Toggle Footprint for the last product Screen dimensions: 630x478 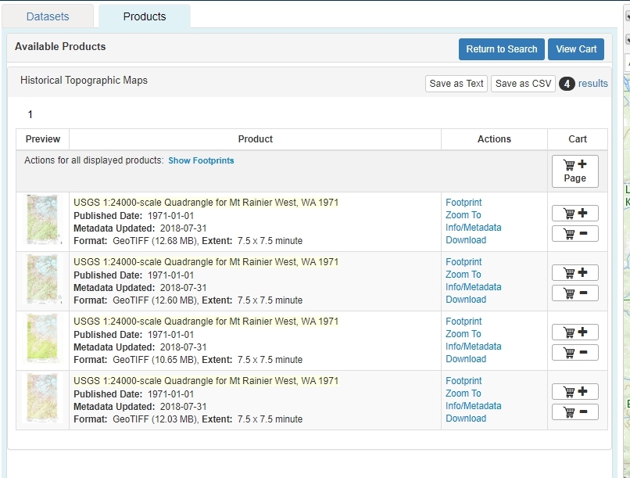click(x=463, y=380)
